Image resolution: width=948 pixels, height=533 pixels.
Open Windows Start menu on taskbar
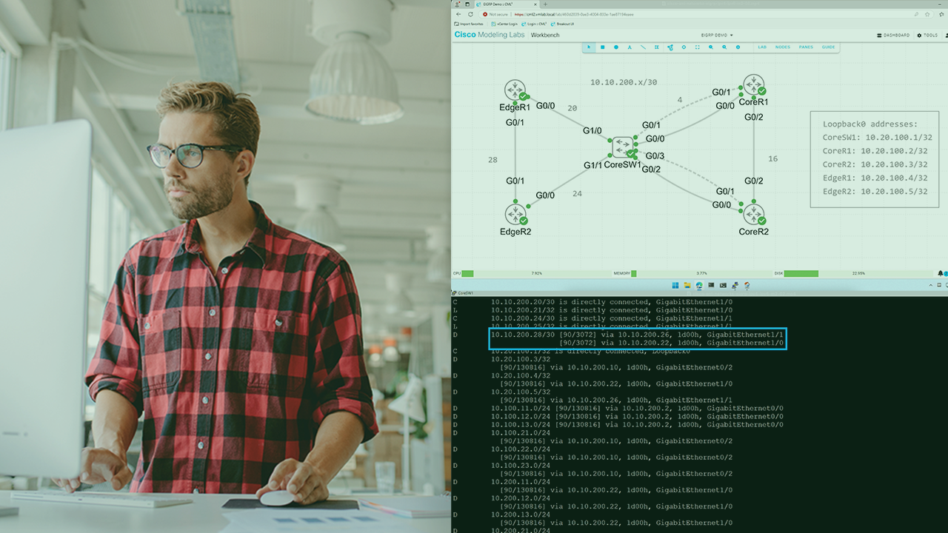675,285
